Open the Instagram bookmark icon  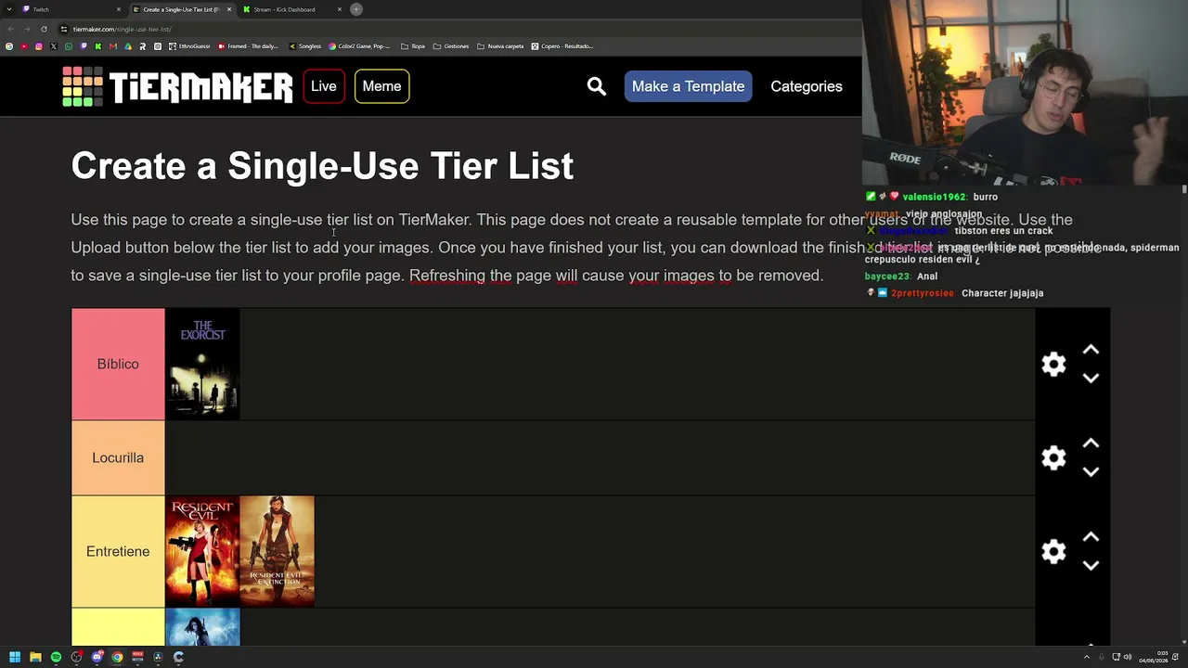tap(38, 46)
